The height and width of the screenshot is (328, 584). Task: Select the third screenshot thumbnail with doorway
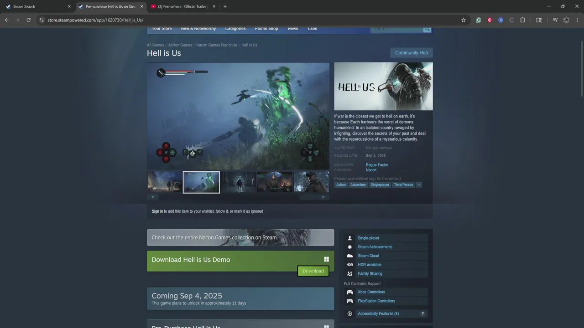point(238,182)
